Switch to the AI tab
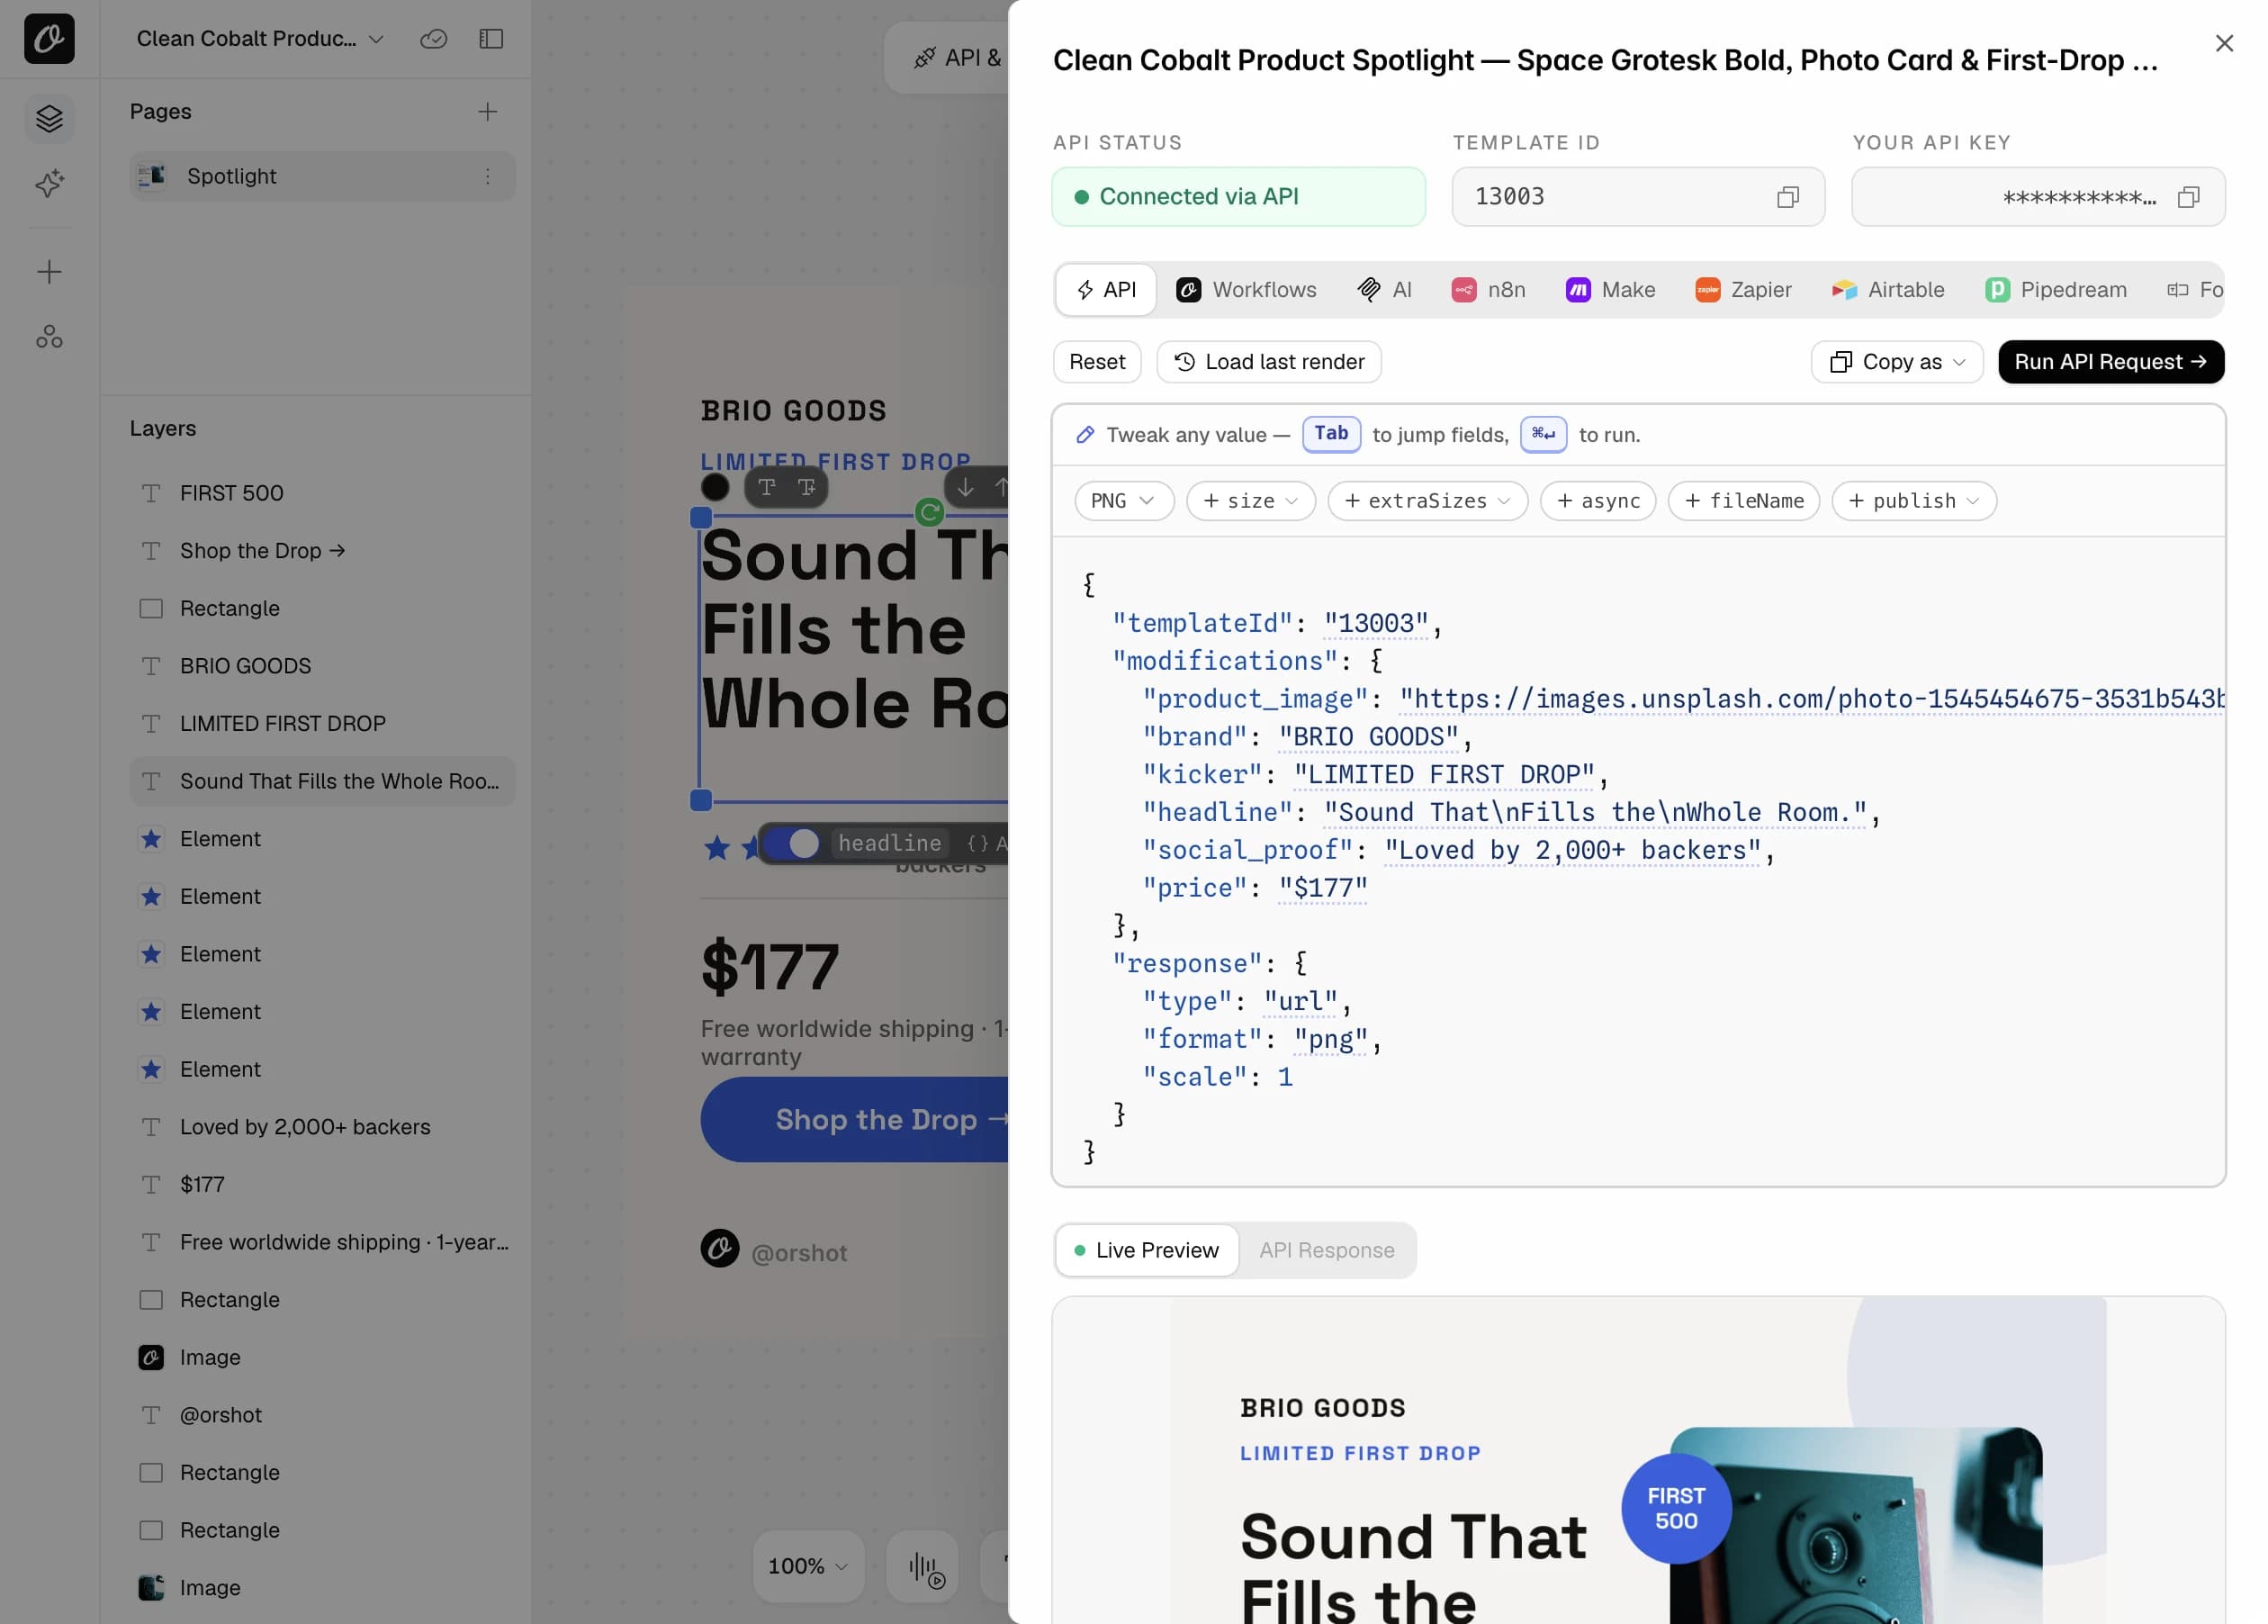 click(1384, 290)
